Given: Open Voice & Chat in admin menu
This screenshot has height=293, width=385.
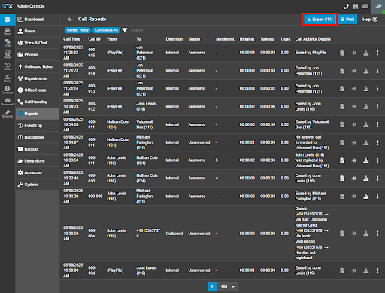Looking at the screenshot, I should (38, 43).
